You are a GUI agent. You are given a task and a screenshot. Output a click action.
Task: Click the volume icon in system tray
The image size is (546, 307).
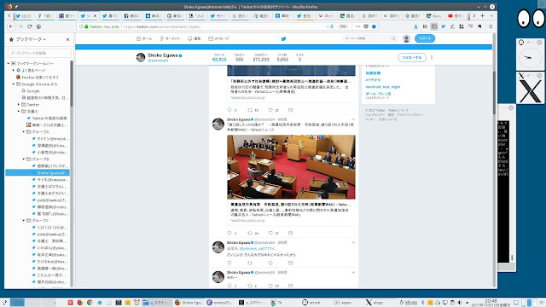(460, 303)
